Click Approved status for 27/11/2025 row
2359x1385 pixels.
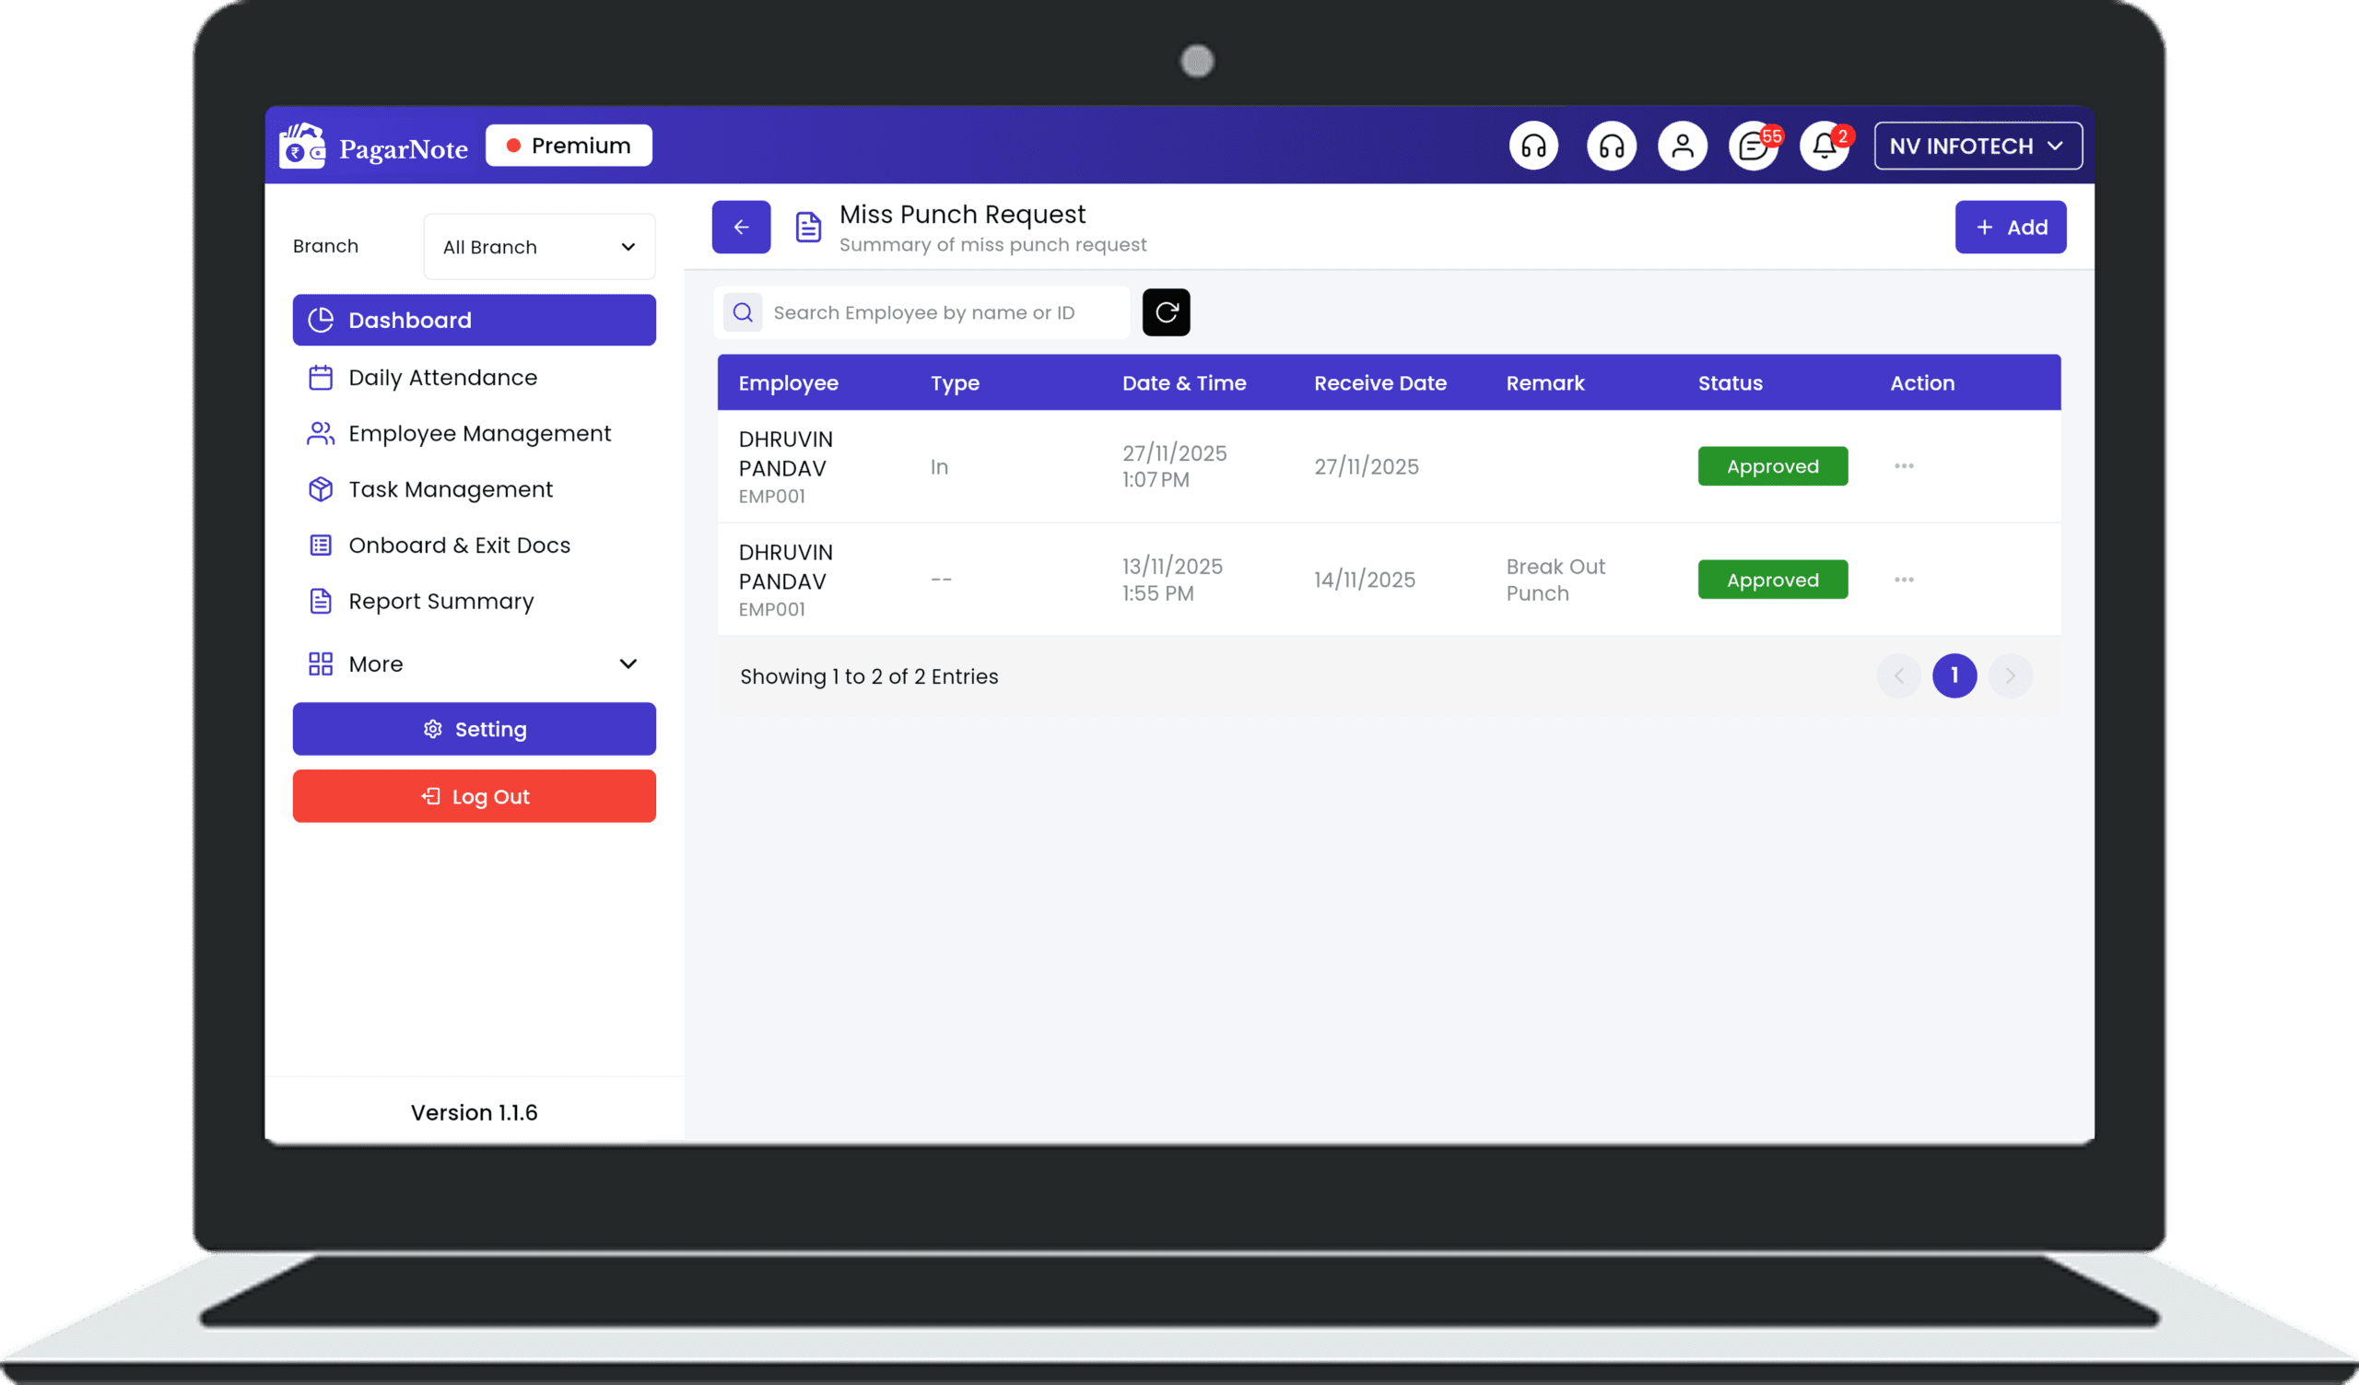click(1772, 466)
